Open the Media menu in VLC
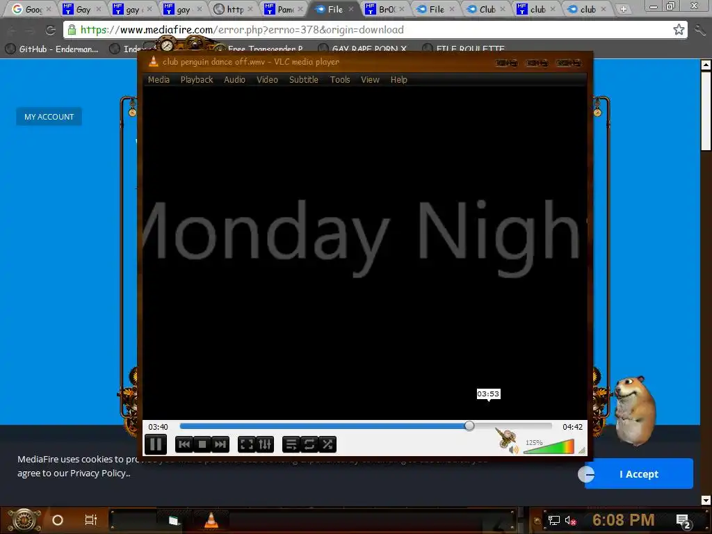The width and height of the screenshot is (712, 534). [x=159, y=79]
